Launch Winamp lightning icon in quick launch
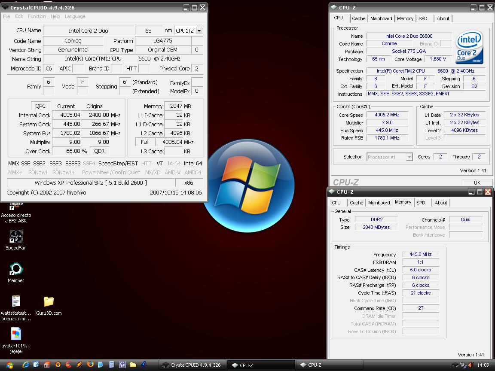 click(79, 365)
